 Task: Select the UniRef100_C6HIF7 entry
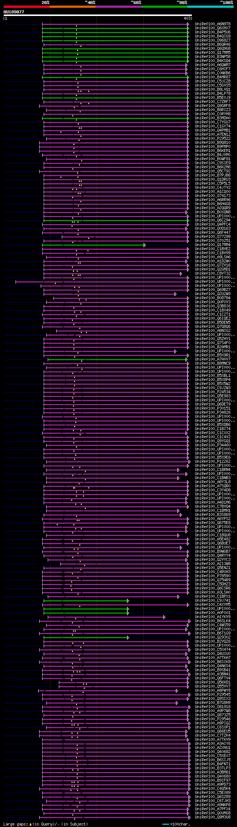tap(213, 69)
